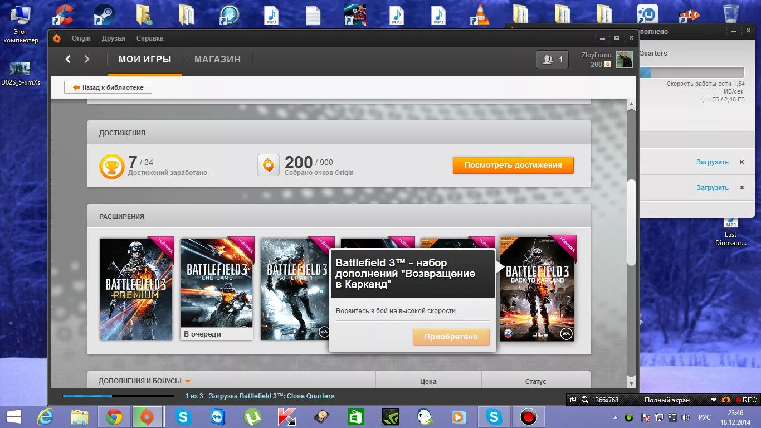Click the REC record button
The width and height of the screenshot is (761, 428).
click(746, 400)
